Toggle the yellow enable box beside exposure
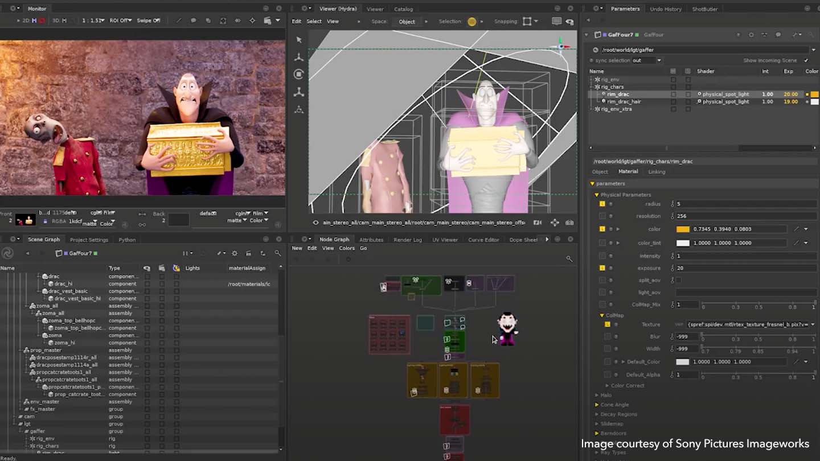The image size is (820, 461). click(x=602, y=267)
